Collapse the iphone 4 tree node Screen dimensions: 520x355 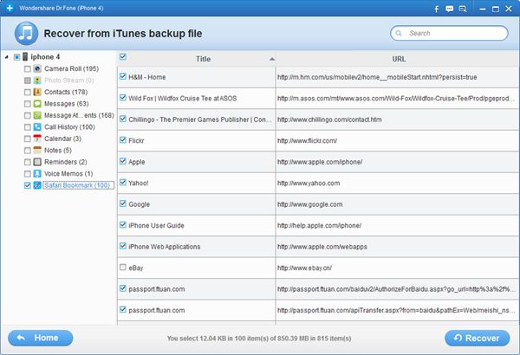[6, 57]
